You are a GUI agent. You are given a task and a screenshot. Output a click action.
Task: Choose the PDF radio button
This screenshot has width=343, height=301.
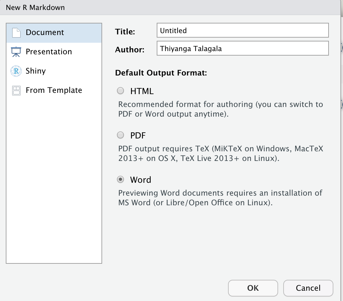(120, 135)
